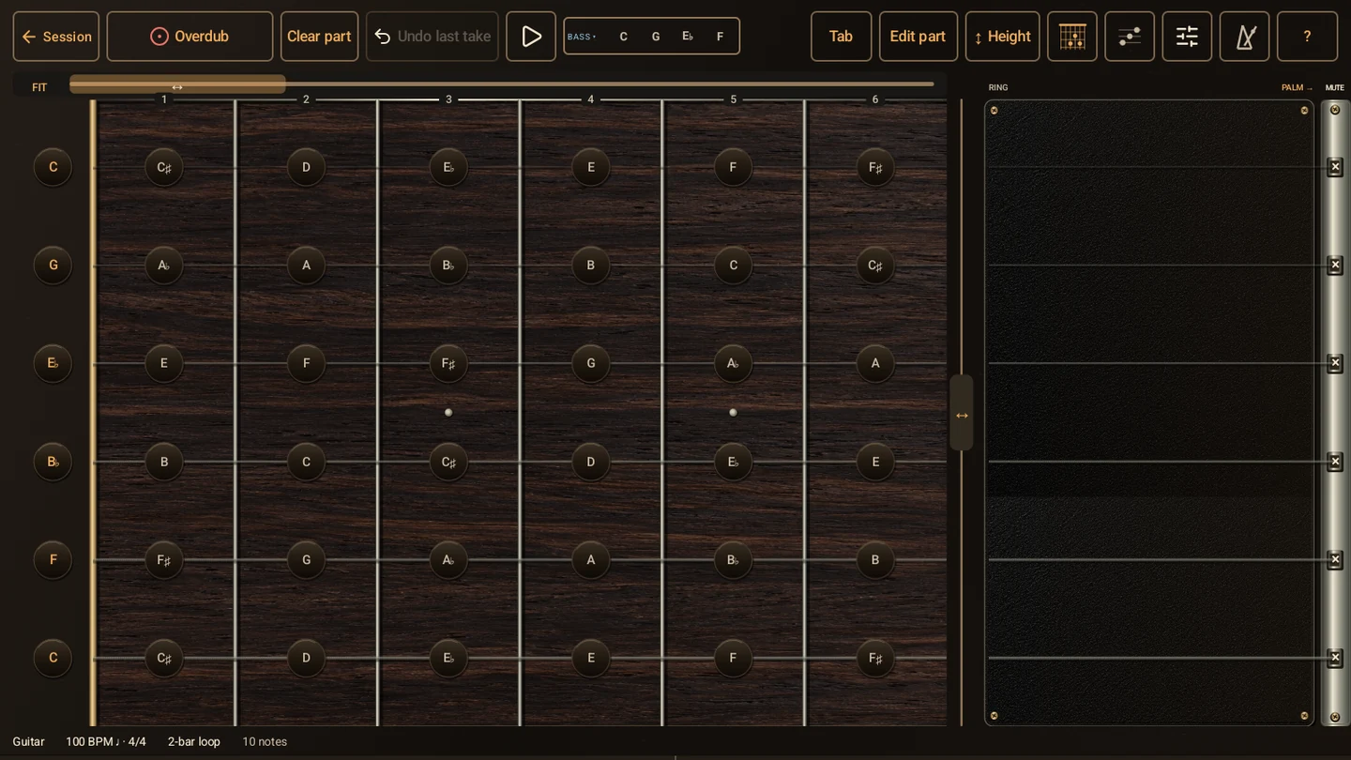Image resolution: width=1351 pixels, height=760 pixels.
Task: Select chord F in the BASS selector
Action: pos(720,37)
